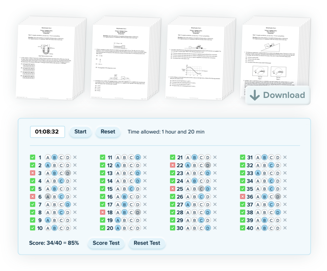The width and height of the screenshot is (327, 271).
Task: Remove the answer for question 20
Action: pyautogui.click(x=145, y=228)
